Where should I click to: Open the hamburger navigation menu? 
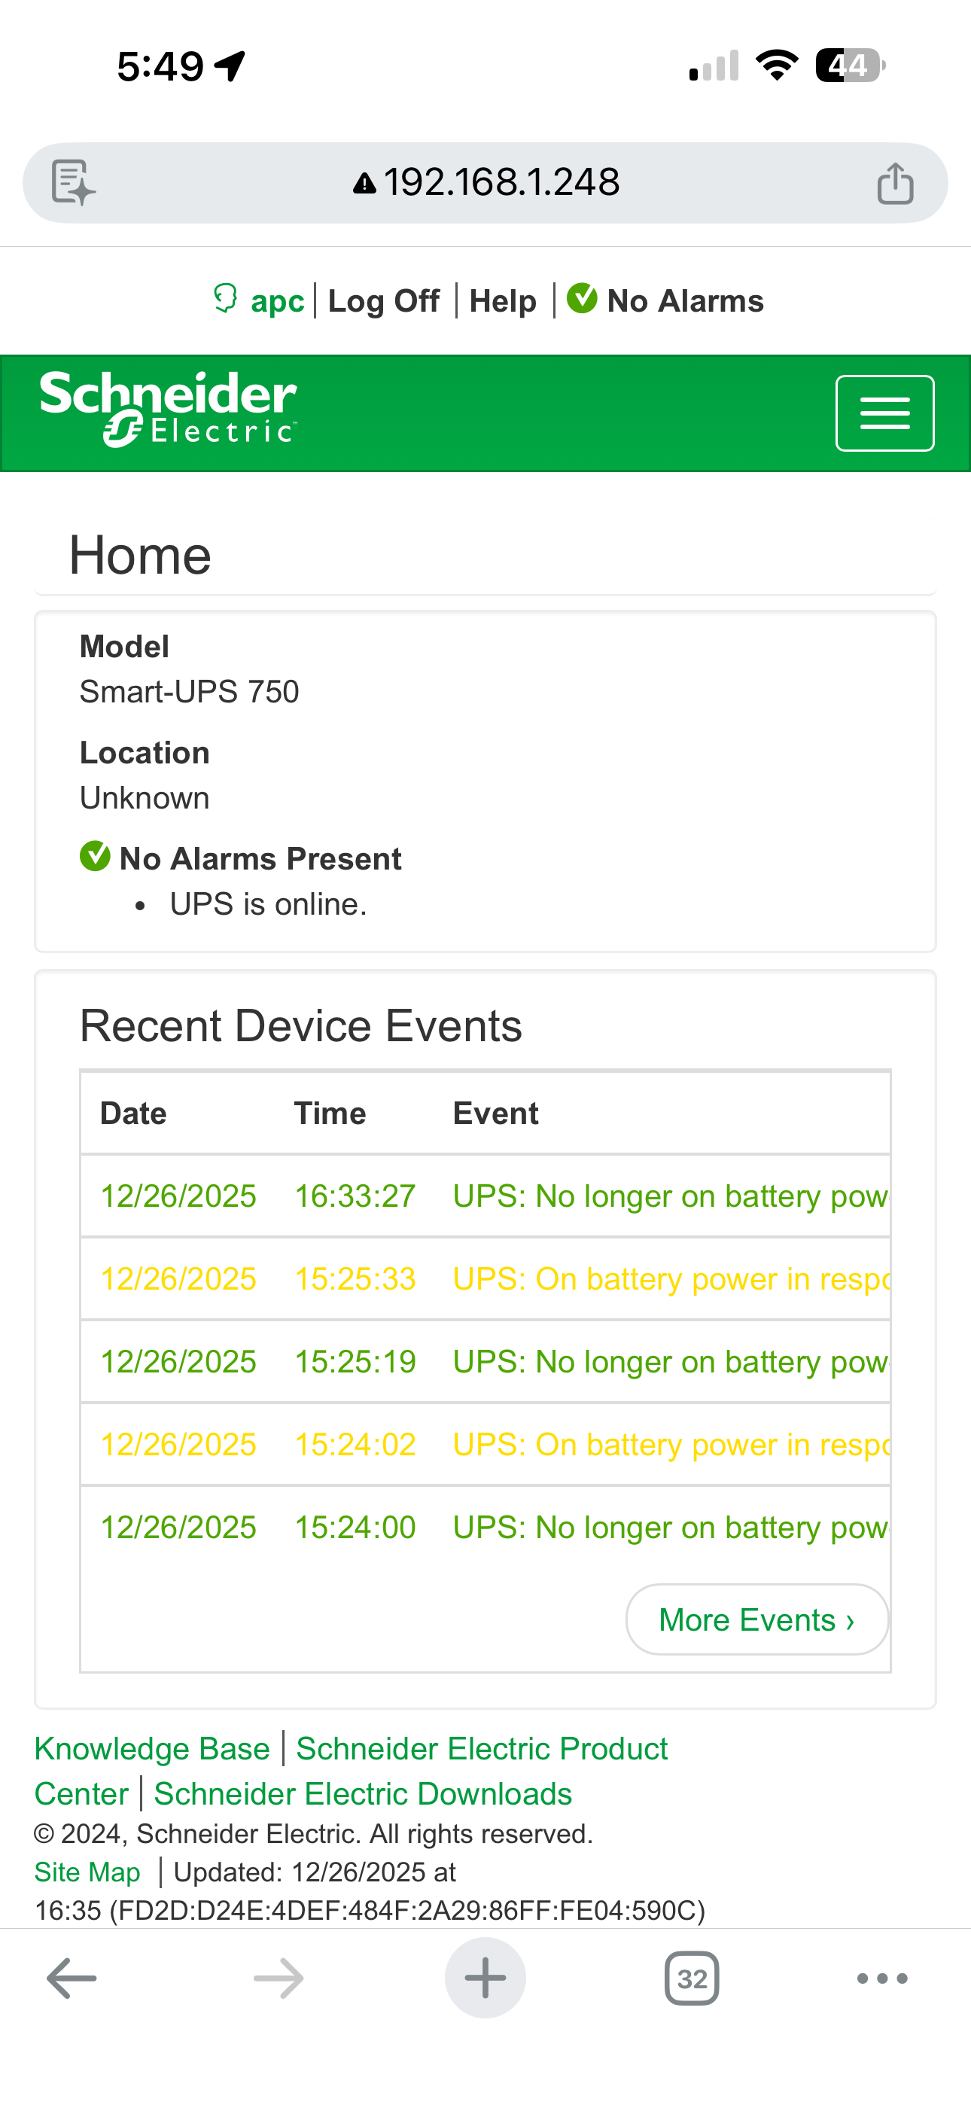[884, 413]
